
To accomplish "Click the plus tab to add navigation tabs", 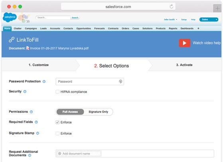I will click(x=198, y=28).
